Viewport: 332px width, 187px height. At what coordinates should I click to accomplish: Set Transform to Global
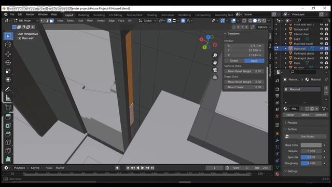click(x=234, y=61)
